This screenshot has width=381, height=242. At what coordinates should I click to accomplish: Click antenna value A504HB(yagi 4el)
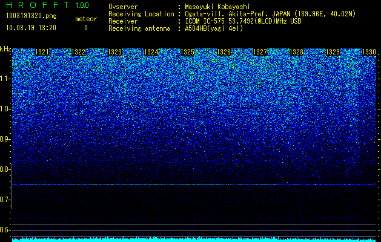214,28
